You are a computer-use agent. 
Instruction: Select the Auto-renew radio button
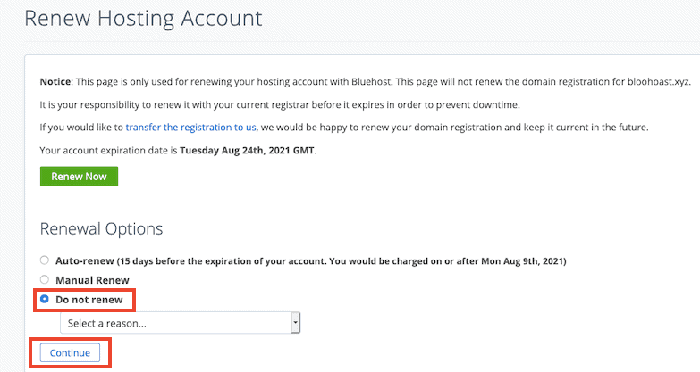[45, 260]
